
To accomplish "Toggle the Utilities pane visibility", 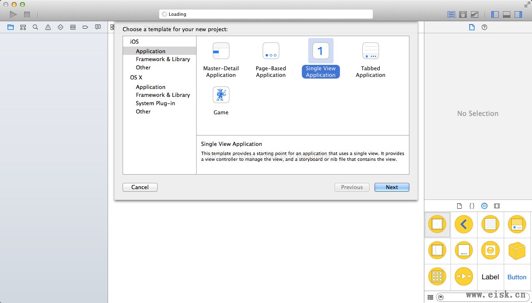I will coord(518,15).
